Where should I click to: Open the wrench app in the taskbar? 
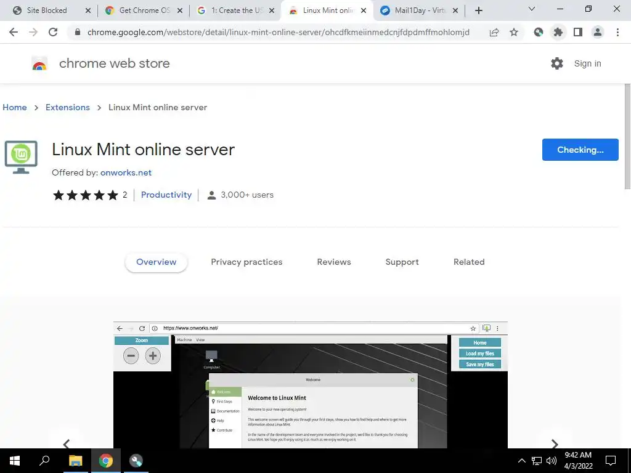tap(136, 461)
